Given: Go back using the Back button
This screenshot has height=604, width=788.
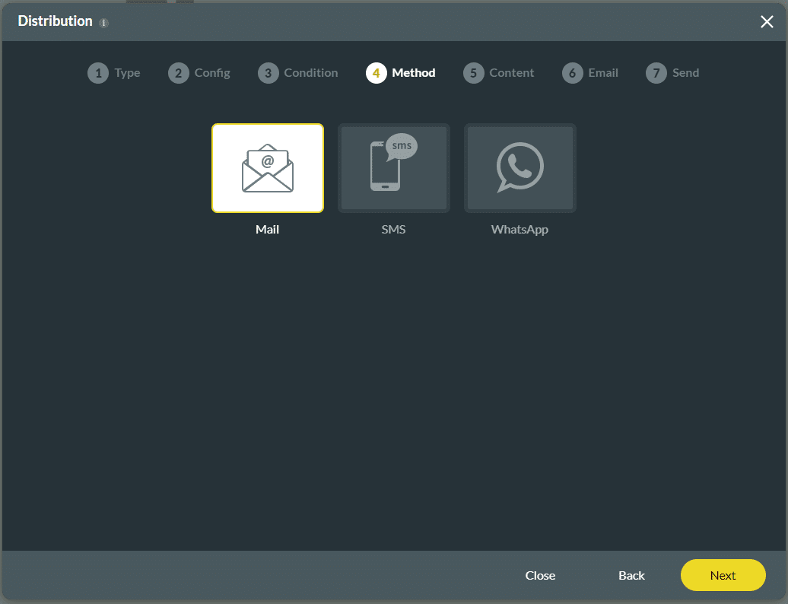Looking at the screenshot, I should coord(631,575).
